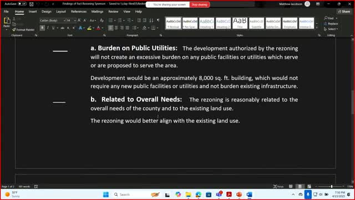Center align the paragraph text

(116, 28)
